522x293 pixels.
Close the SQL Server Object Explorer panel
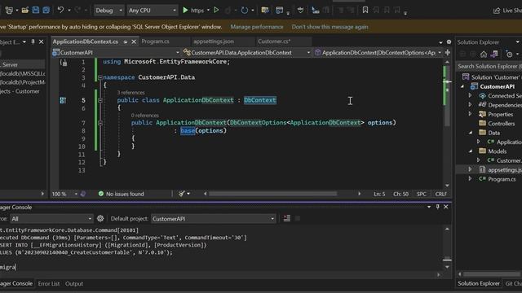42,42
